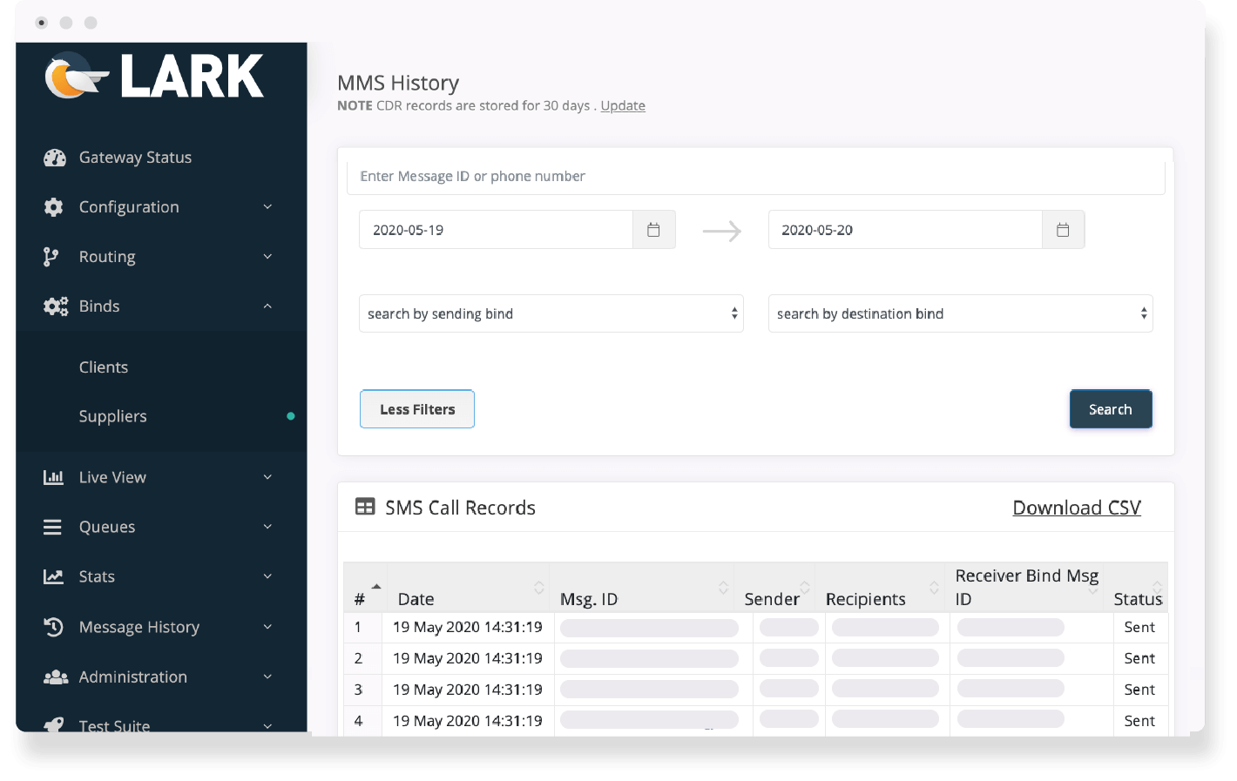Image resolution: width=1237 pixels, height=781 pixels.
Task: Open the end date calendar picker
Action: (x=1063, y=230)
